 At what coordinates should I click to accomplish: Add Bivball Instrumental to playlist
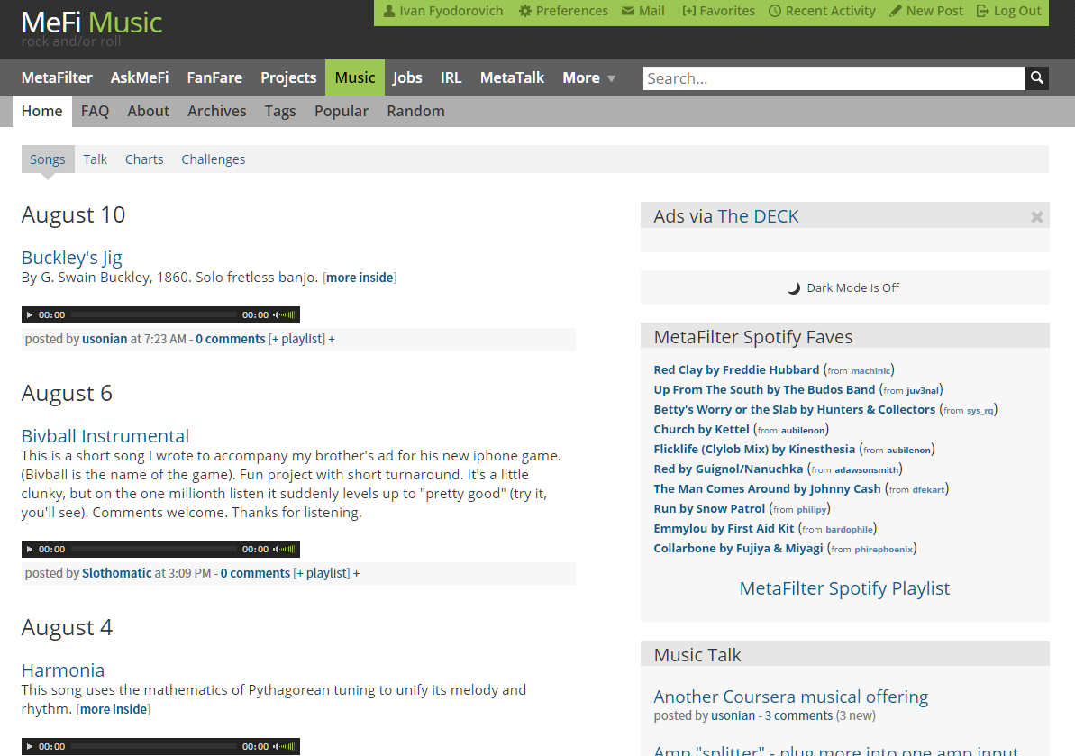point(322,573)
